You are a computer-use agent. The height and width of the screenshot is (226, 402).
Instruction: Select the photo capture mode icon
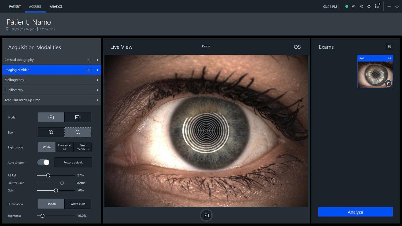pos(51,117)
